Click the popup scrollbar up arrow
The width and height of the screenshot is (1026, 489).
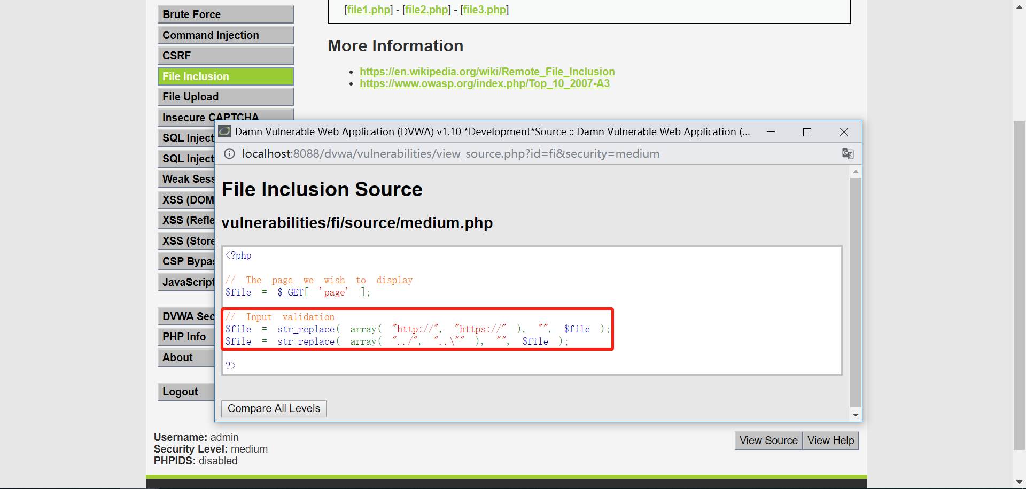pos(856,172)
